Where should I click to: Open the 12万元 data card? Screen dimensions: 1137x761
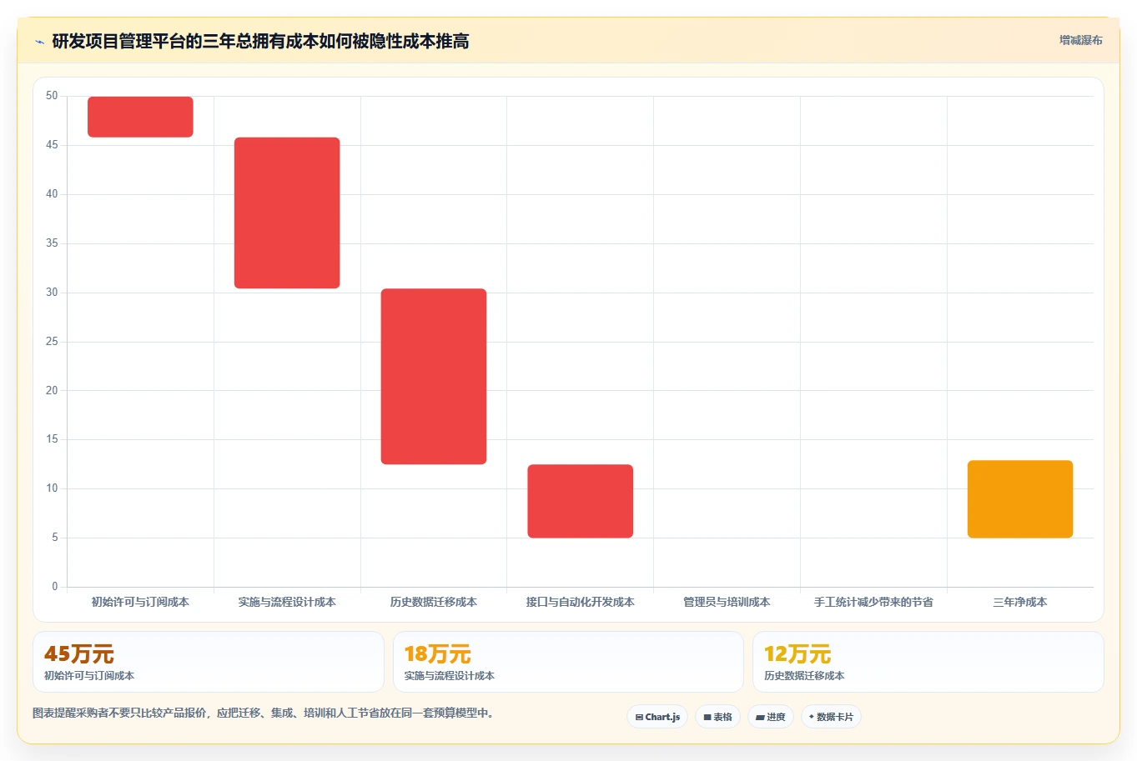(x=928, y=662)
